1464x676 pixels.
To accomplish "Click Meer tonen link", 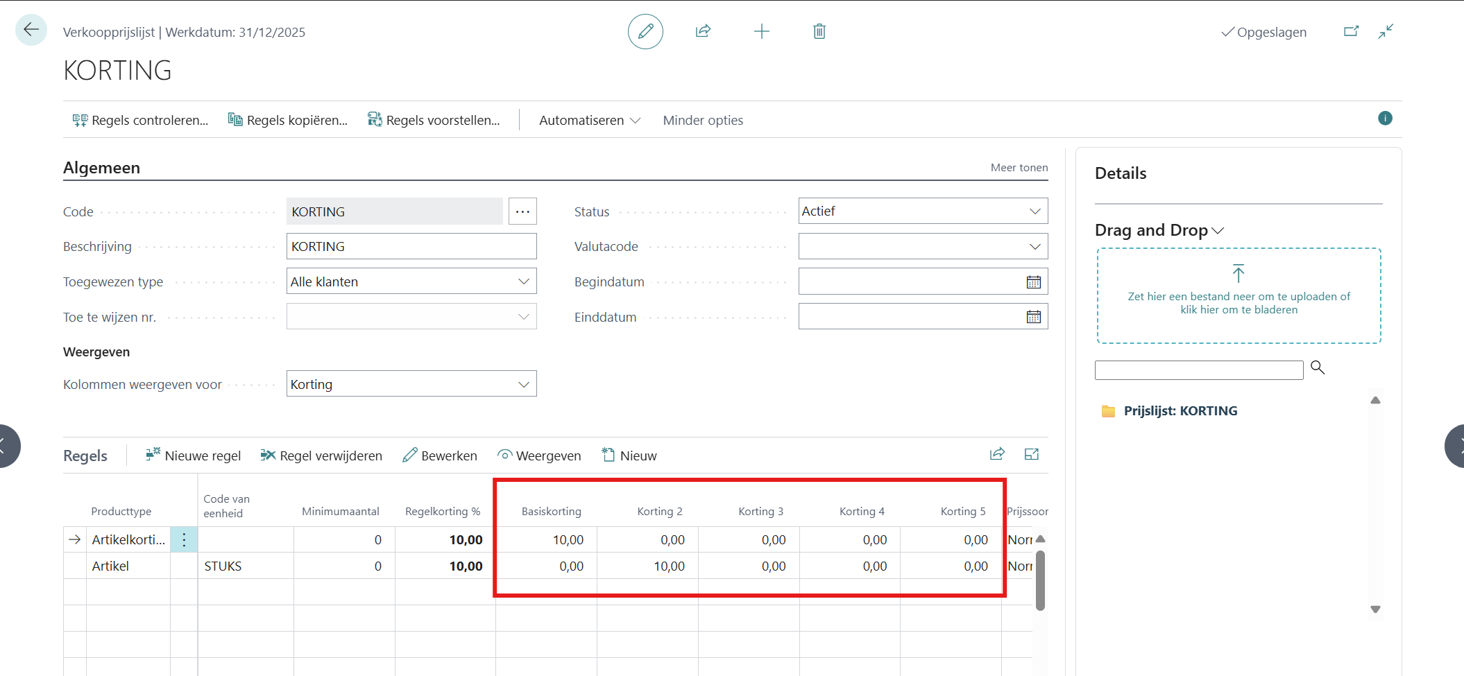I will (1019, 168).
